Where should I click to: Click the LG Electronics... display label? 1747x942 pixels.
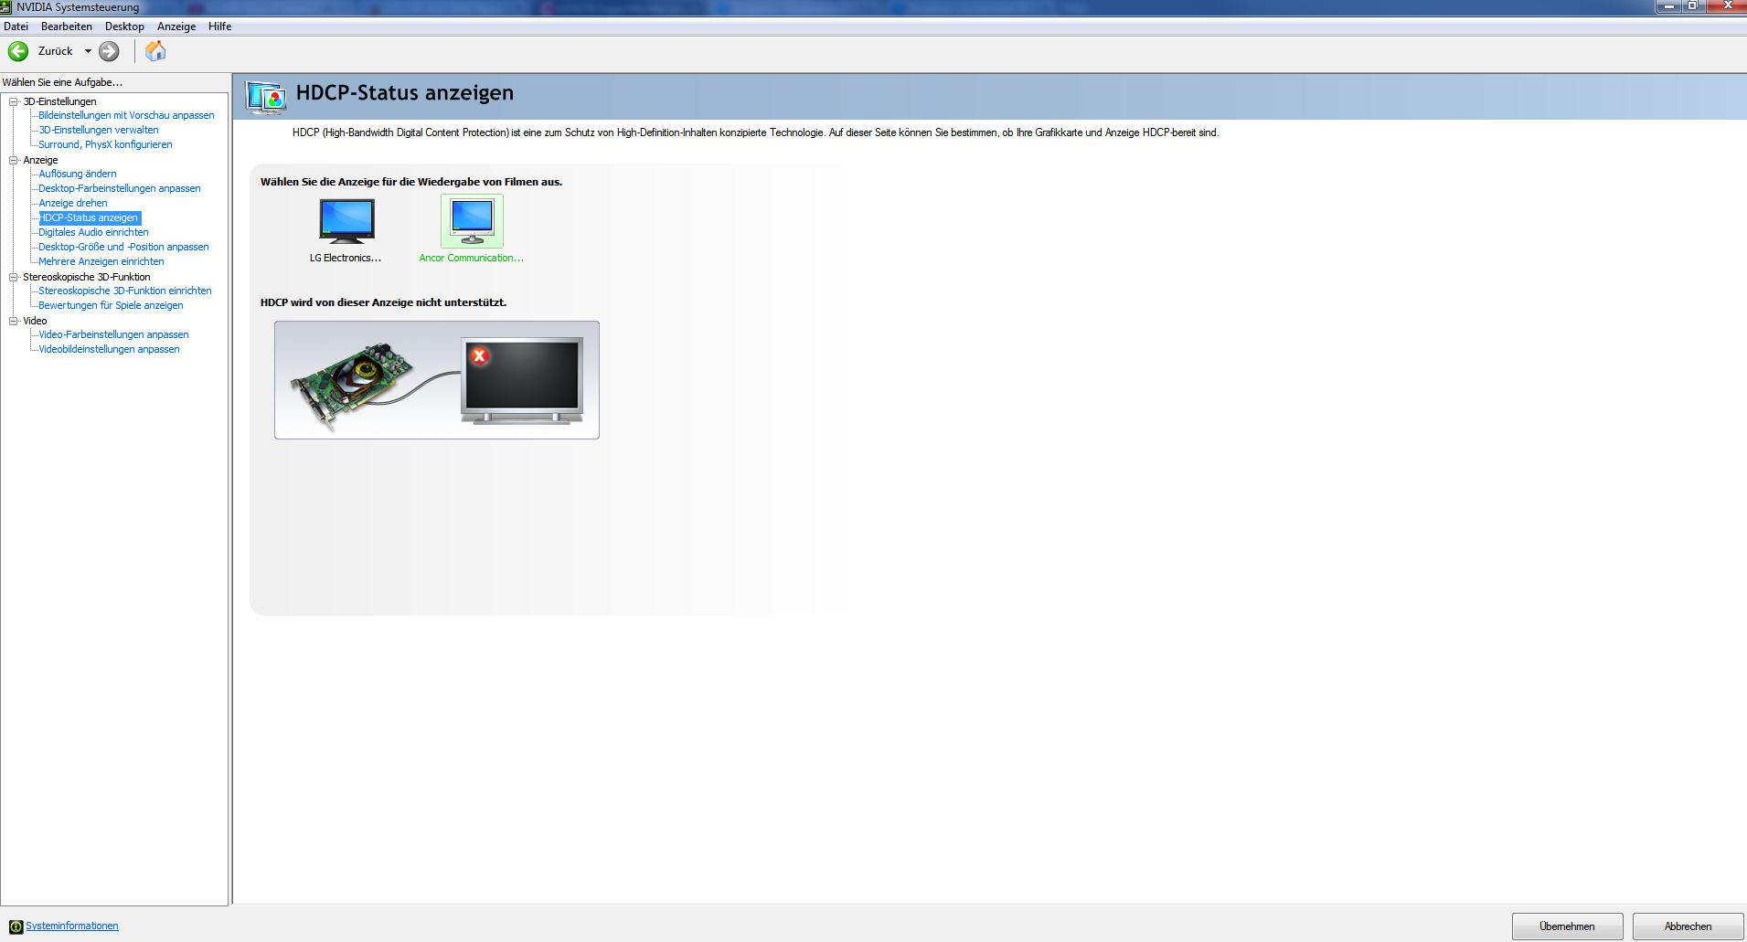coord(346,258)
